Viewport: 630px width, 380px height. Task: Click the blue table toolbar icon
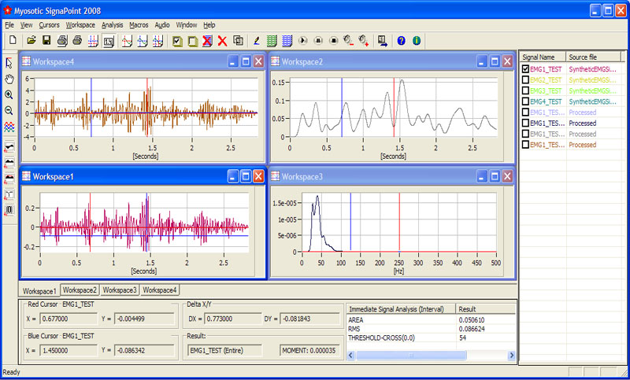coord(287,41)
